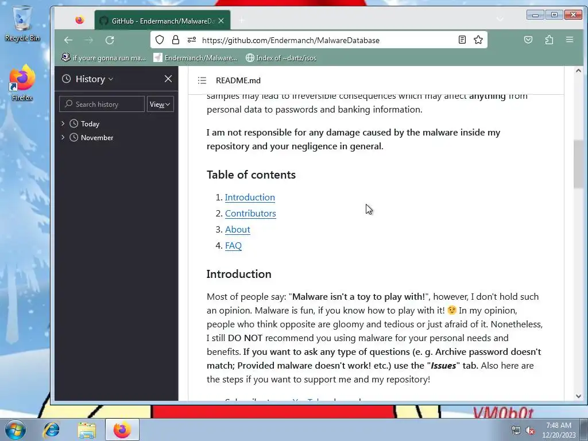Open site permissions icon in address bar

coord(192,40)
